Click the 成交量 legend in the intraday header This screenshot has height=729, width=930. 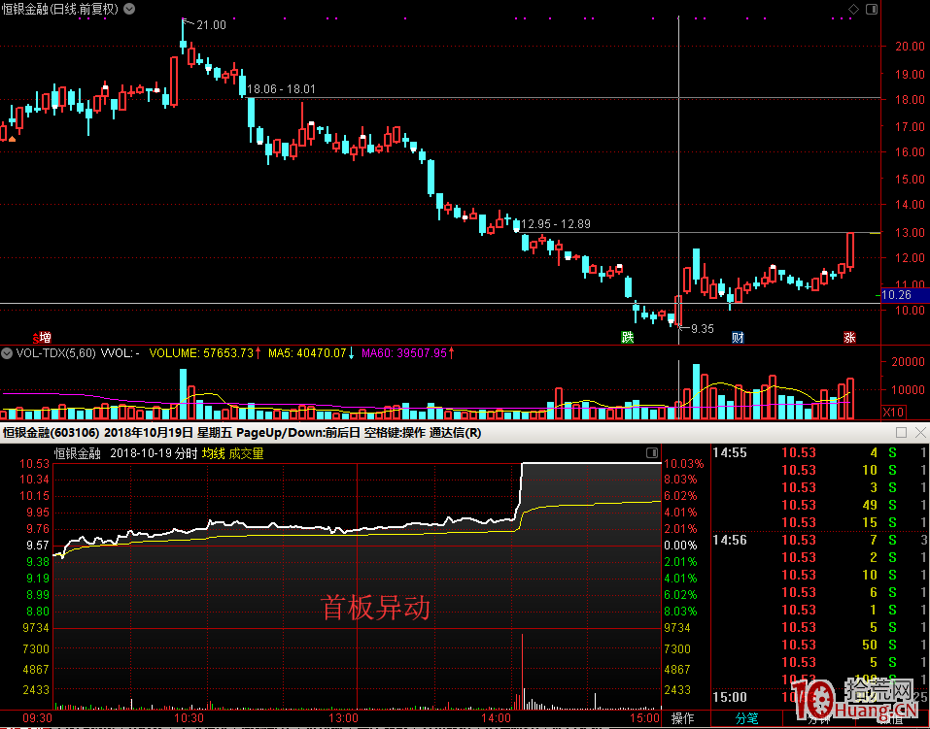(x=246, y=453)
